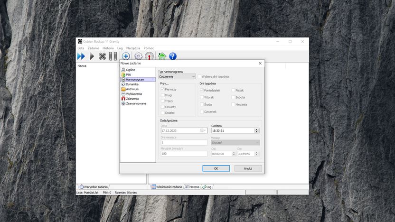This screenshot has height=222, width=395.
Task: Click the Godzina time field 15:30:31
Action: tap(233, 130)
